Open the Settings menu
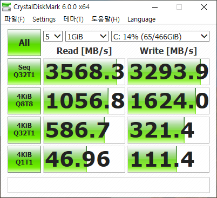 [x=44, y=19]
